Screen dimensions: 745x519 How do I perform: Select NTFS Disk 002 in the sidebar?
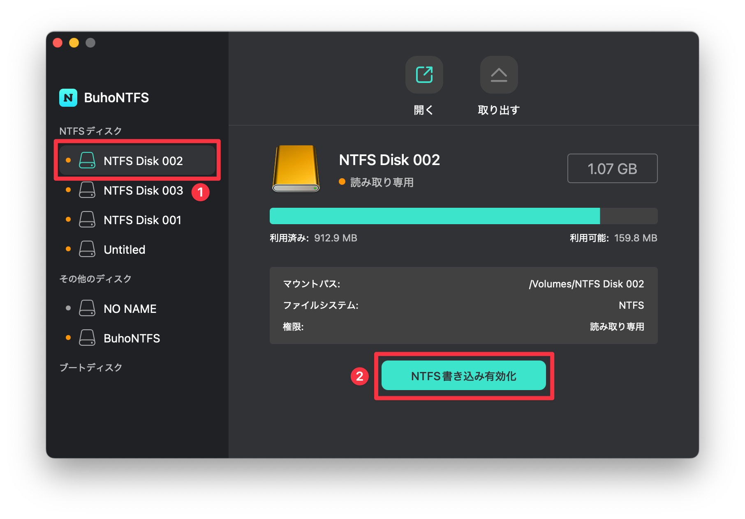137,160
